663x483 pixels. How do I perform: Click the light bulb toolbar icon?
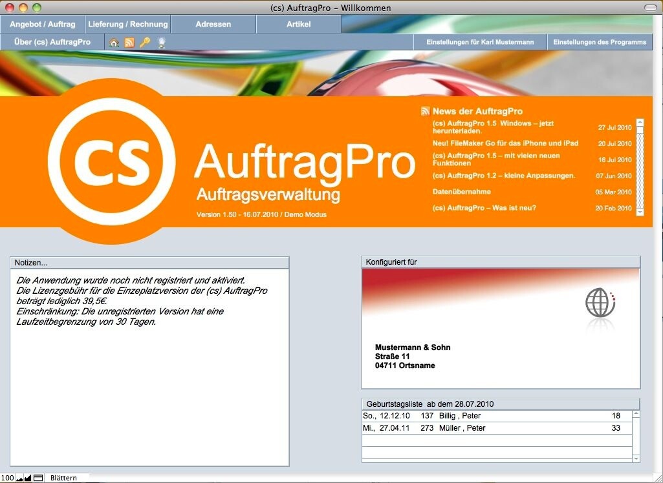[x=162, y=43]
